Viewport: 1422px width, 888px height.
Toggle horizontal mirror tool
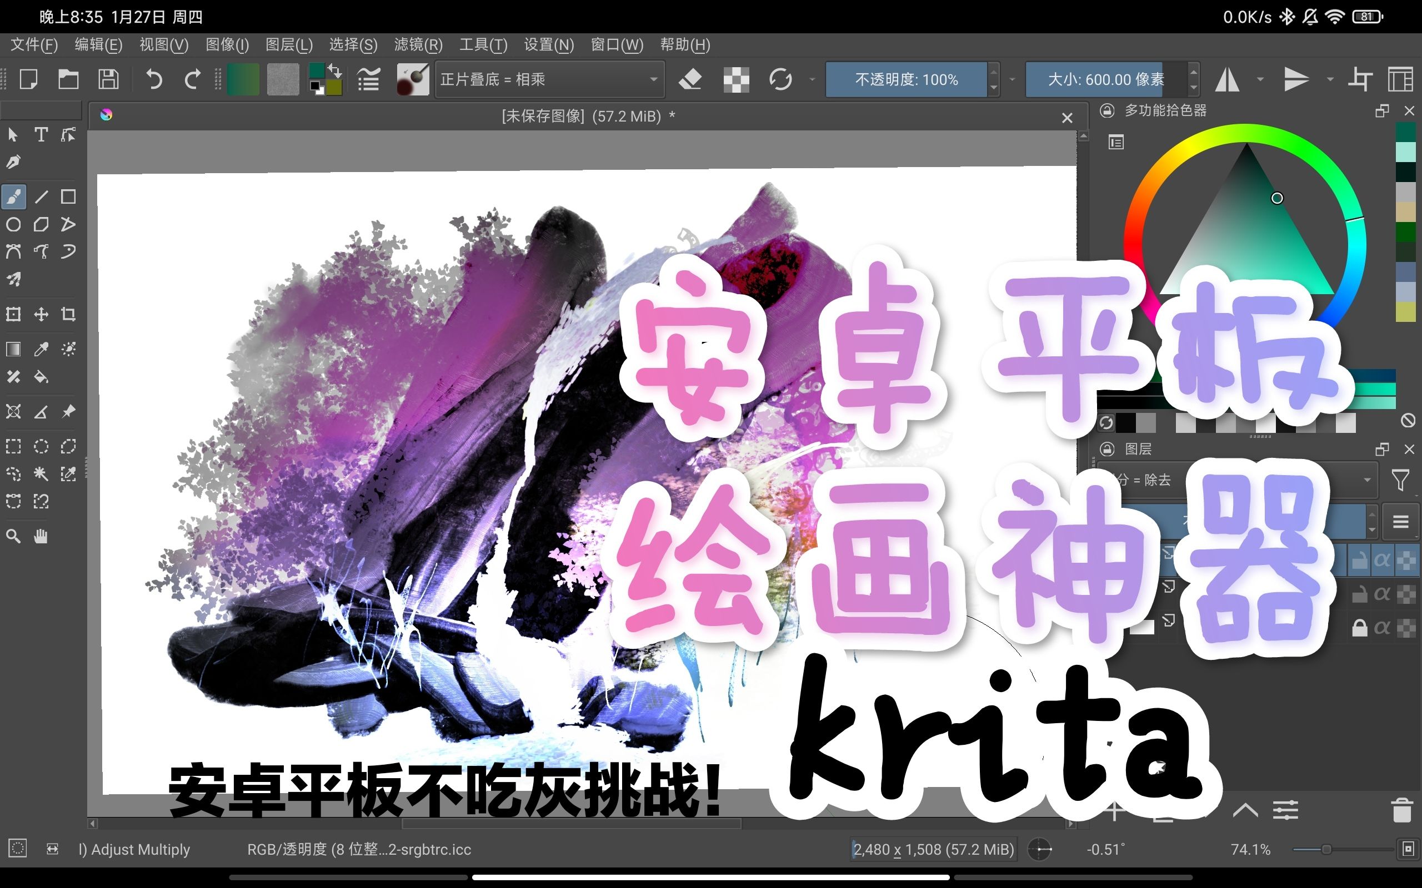point(1228,79)
